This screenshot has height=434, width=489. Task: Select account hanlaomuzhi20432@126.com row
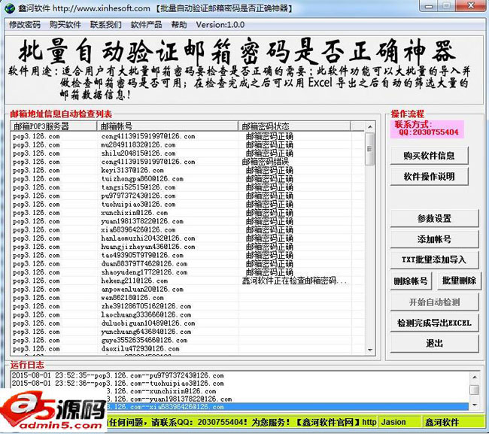click(187, 238)
